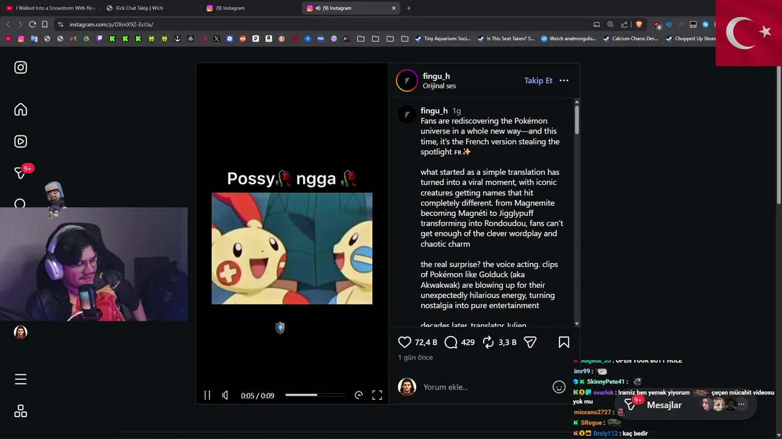782x439 pixels.
Task: Focus the Yorum ekle comment field
Action: tap(483, 387)
